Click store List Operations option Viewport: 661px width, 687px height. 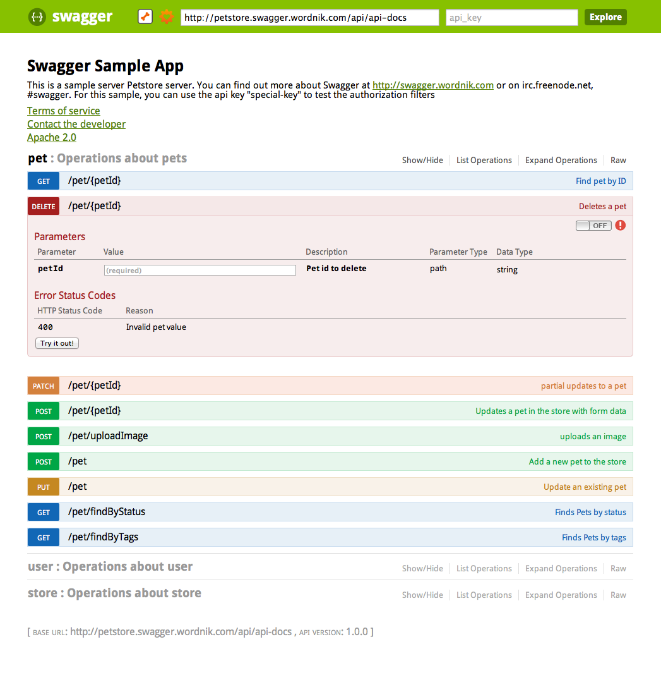click(484, 595)
